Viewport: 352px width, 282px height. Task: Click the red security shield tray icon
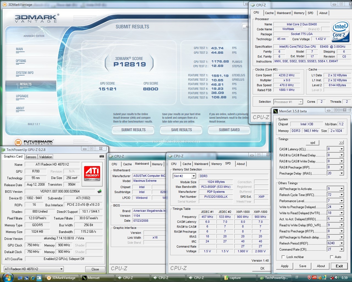coord(309,278)
